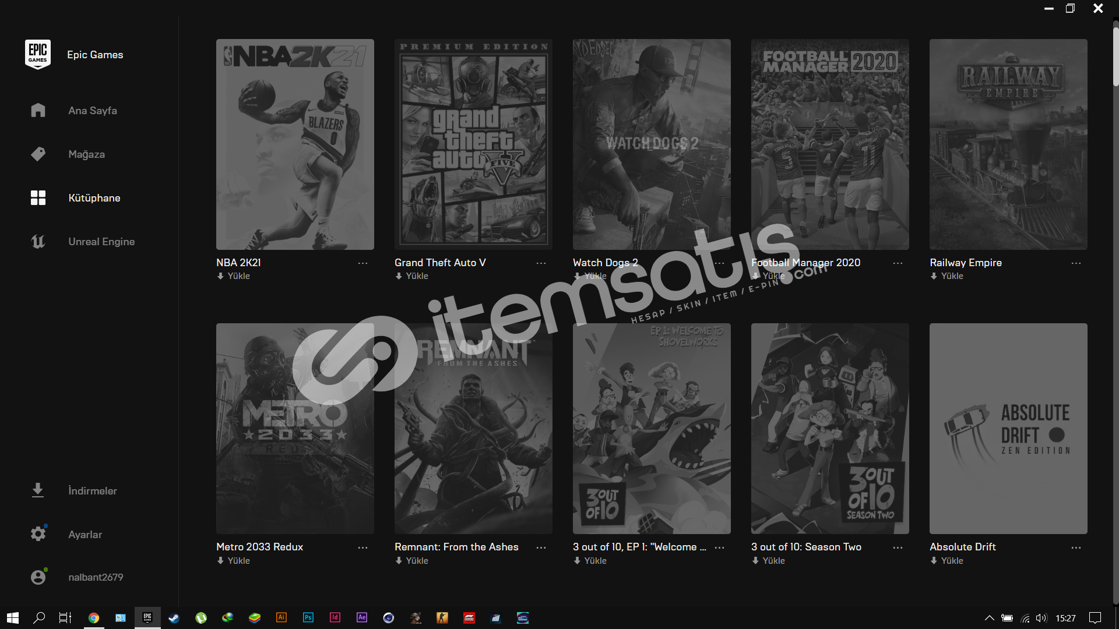Go to Unreal Engine menu item
The height and width of the screenshot is (629, 1119).
click(101, 241)
